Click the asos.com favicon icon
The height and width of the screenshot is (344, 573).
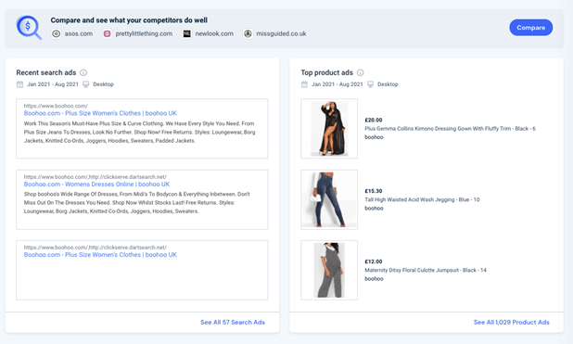[56, 33]
